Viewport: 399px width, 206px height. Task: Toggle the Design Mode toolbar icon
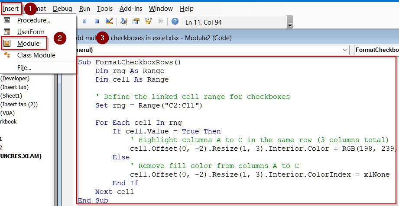click(109, 21)
